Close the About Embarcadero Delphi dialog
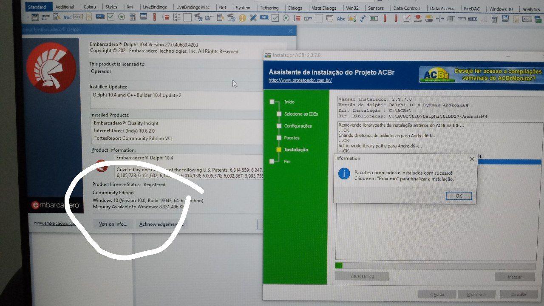 click(290, 31)
